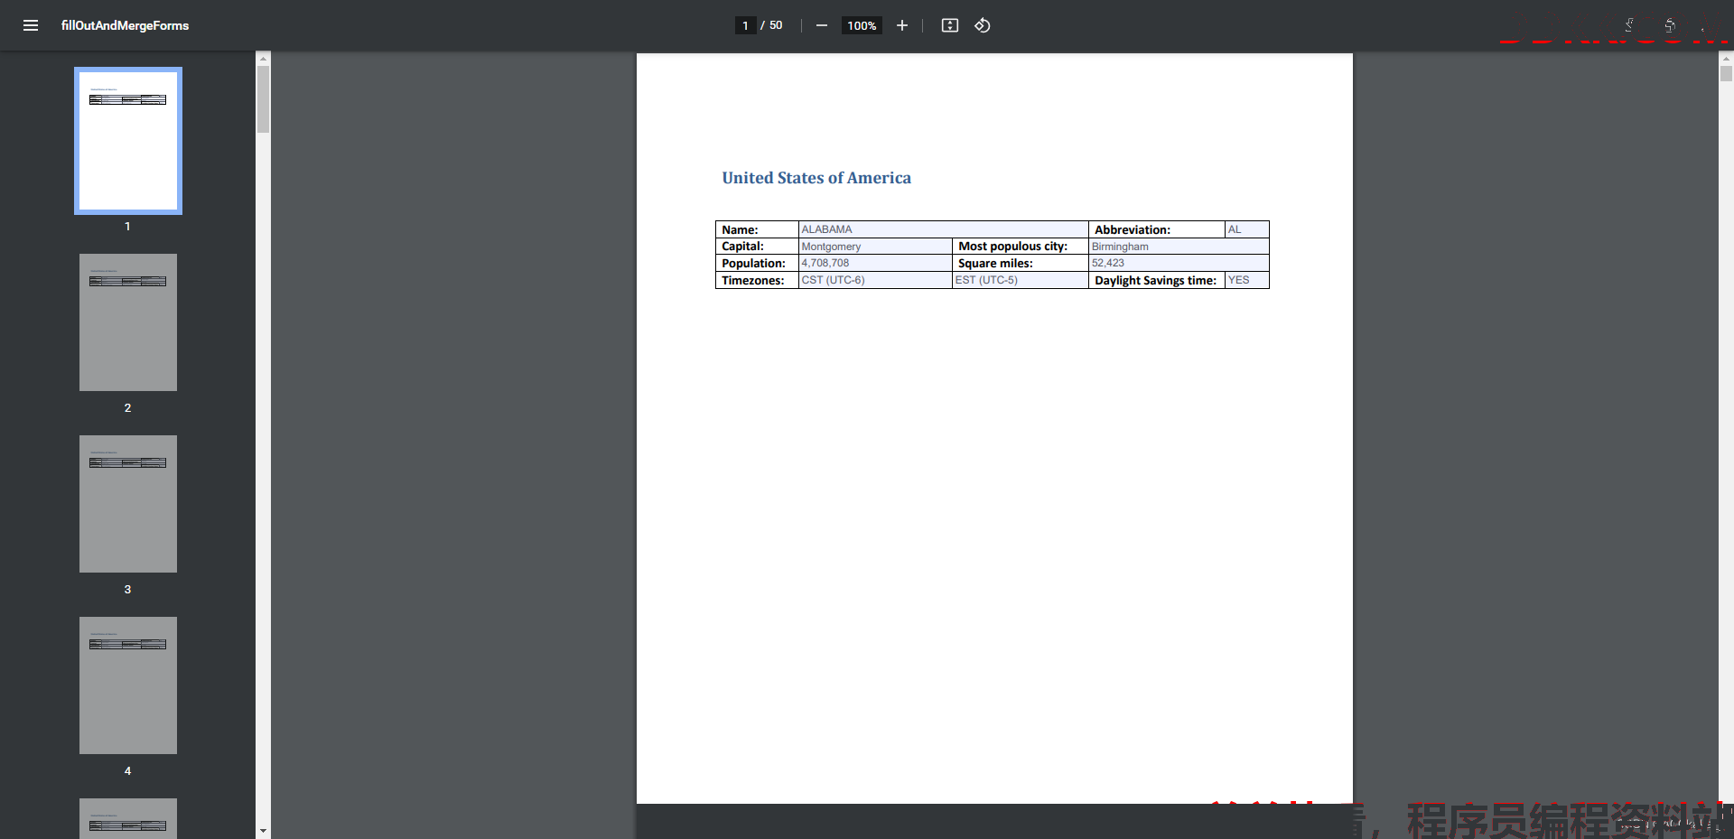Click the 'Square miles:' label

click(995, 263)
